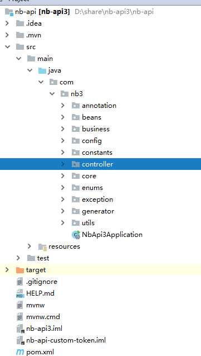Click the Maven pom.xml file icon

(x=20, y=352)
